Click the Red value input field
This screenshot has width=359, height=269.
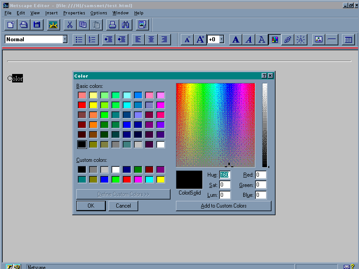261,175
